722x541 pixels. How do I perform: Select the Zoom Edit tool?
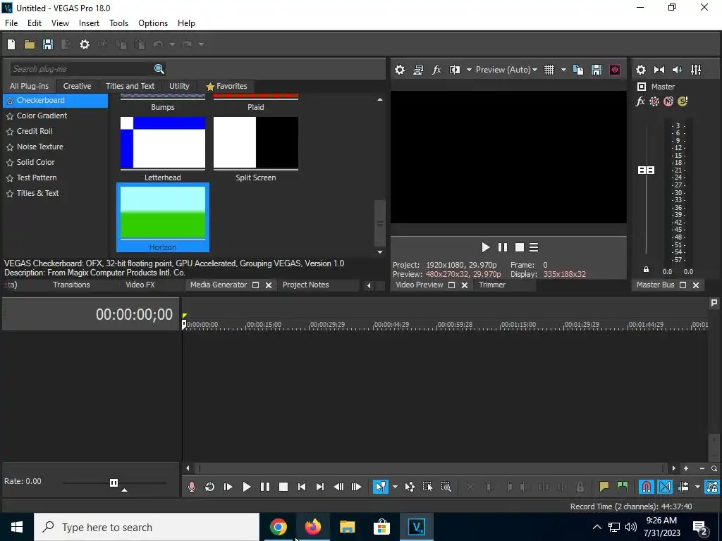pyautogui.click(x=446, y=487)
